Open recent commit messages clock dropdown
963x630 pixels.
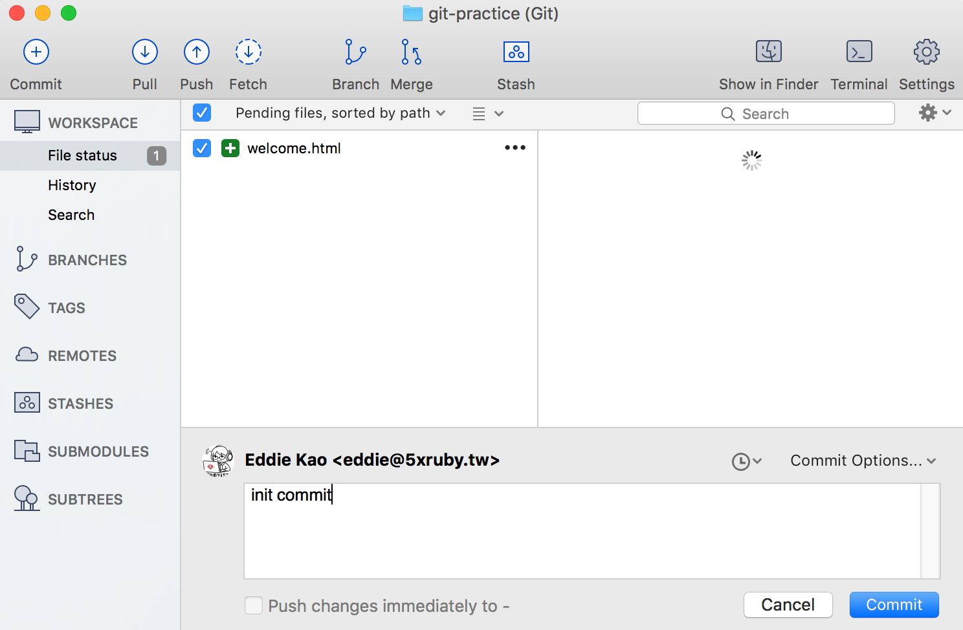pos(746,461)
